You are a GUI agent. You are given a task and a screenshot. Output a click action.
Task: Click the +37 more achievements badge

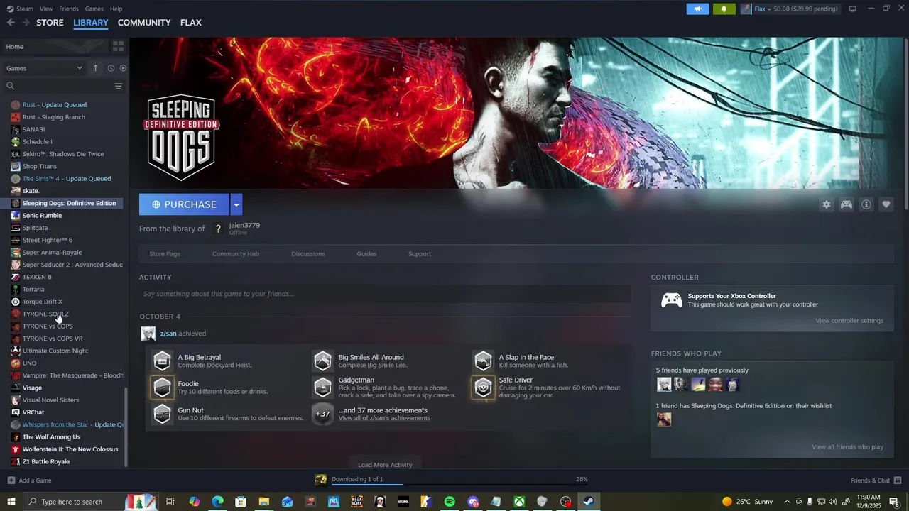[323, 414]
